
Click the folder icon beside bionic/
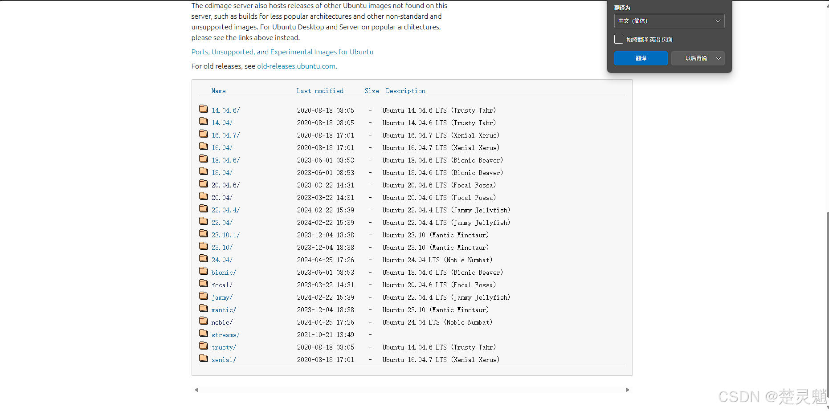(x=204, y=271)
